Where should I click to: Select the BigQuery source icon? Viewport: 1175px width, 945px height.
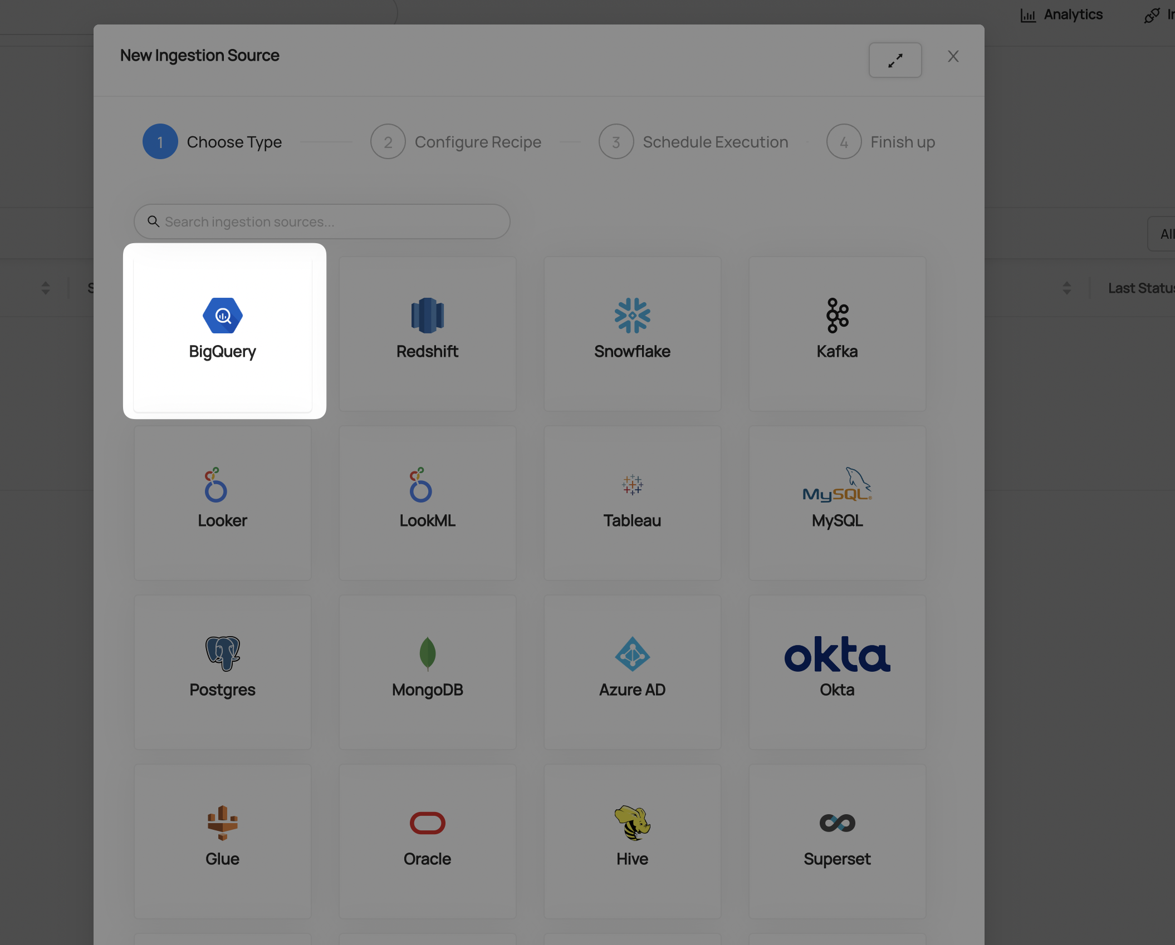pos(223,316)
